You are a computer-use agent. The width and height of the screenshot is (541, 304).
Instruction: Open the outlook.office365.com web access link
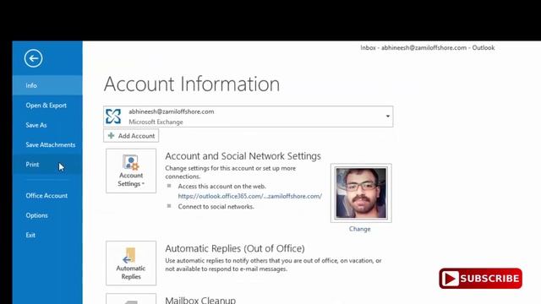coord(250,196)
